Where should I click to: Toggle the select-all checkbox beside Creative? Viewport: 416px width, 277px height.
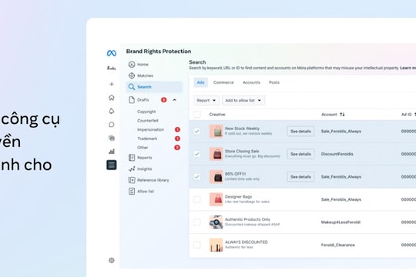pyautogui.click(x=197, y=114)
